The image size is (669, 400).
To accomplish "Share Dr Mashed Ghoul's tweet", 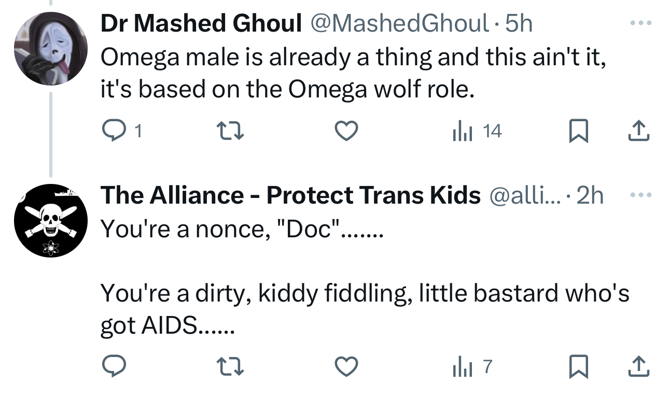I will (638, 132).
